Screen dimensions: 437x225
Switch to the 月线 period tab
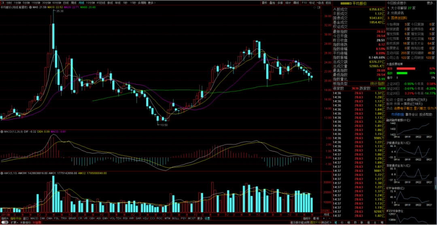tap(81, 3)
